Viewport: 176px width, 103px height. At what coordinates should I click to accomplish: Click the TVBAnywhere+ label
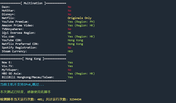[13, 29]
